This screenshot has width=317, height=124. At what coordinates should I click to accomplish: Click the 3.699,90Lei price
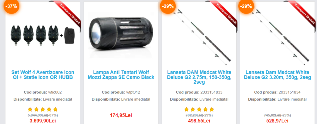tap(43, 121)
